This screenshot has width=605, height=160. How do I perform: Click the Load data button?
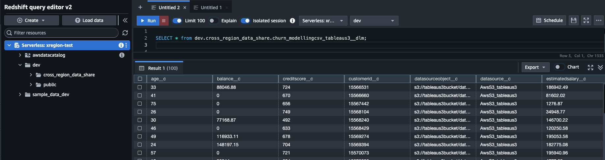click(89, 20)
